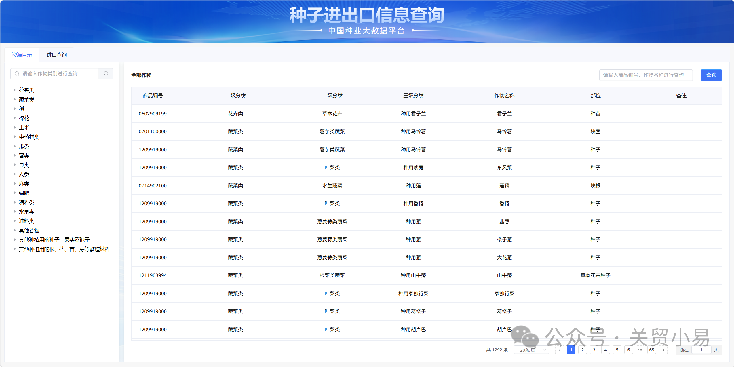Select 其他种植用的根、茎、苗、芽等繁殖材料 tree item
This screenshot has width=734, height=367.
pos(64,249)
